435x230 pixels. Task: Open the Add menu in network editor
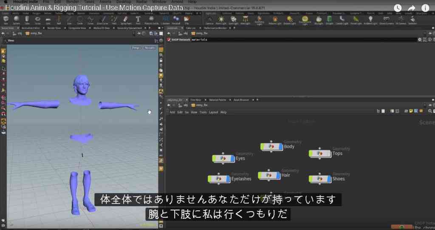tap(172, 112)
